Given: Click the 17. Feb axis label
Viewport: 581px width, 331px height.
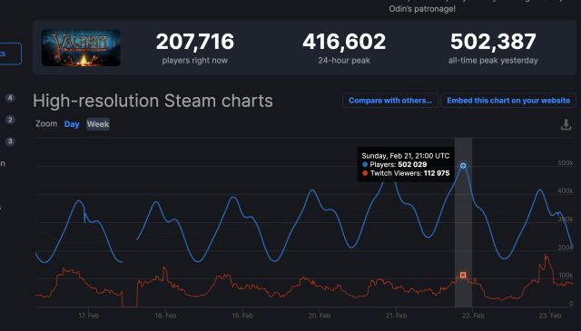Looking at the screenshot, I should coord(89,316).
